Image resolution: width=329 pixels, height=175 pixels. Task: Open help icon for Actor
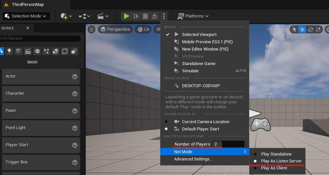pos(75,77)
